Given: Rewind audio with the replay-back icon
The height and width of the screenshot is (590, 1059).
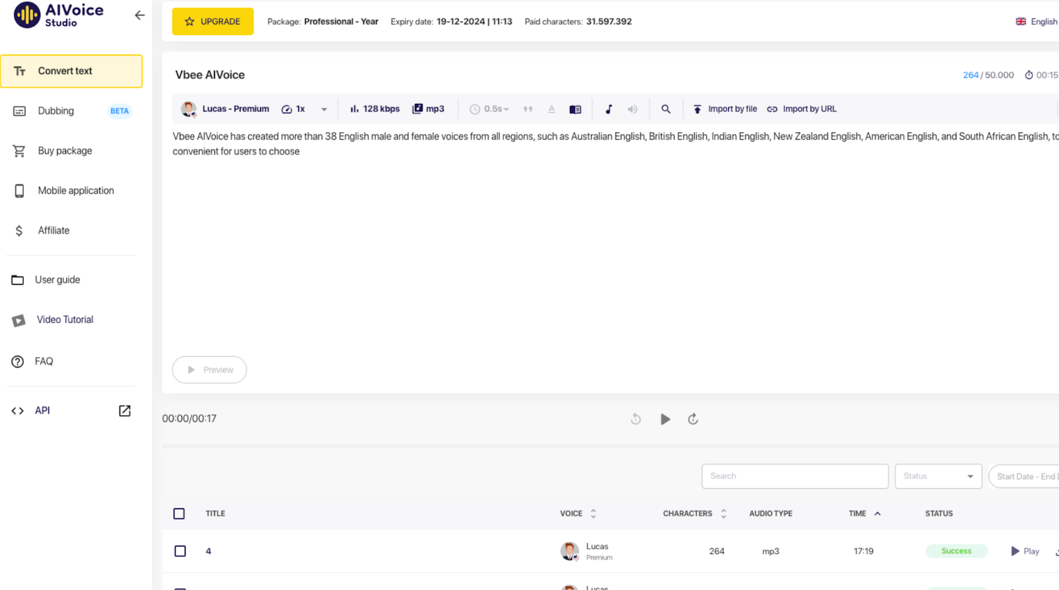Looking at the screenshot, I should point(635,419).
